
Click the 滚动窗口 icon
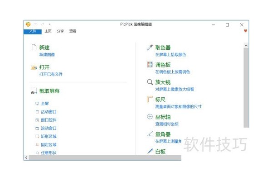coord(37,129)
